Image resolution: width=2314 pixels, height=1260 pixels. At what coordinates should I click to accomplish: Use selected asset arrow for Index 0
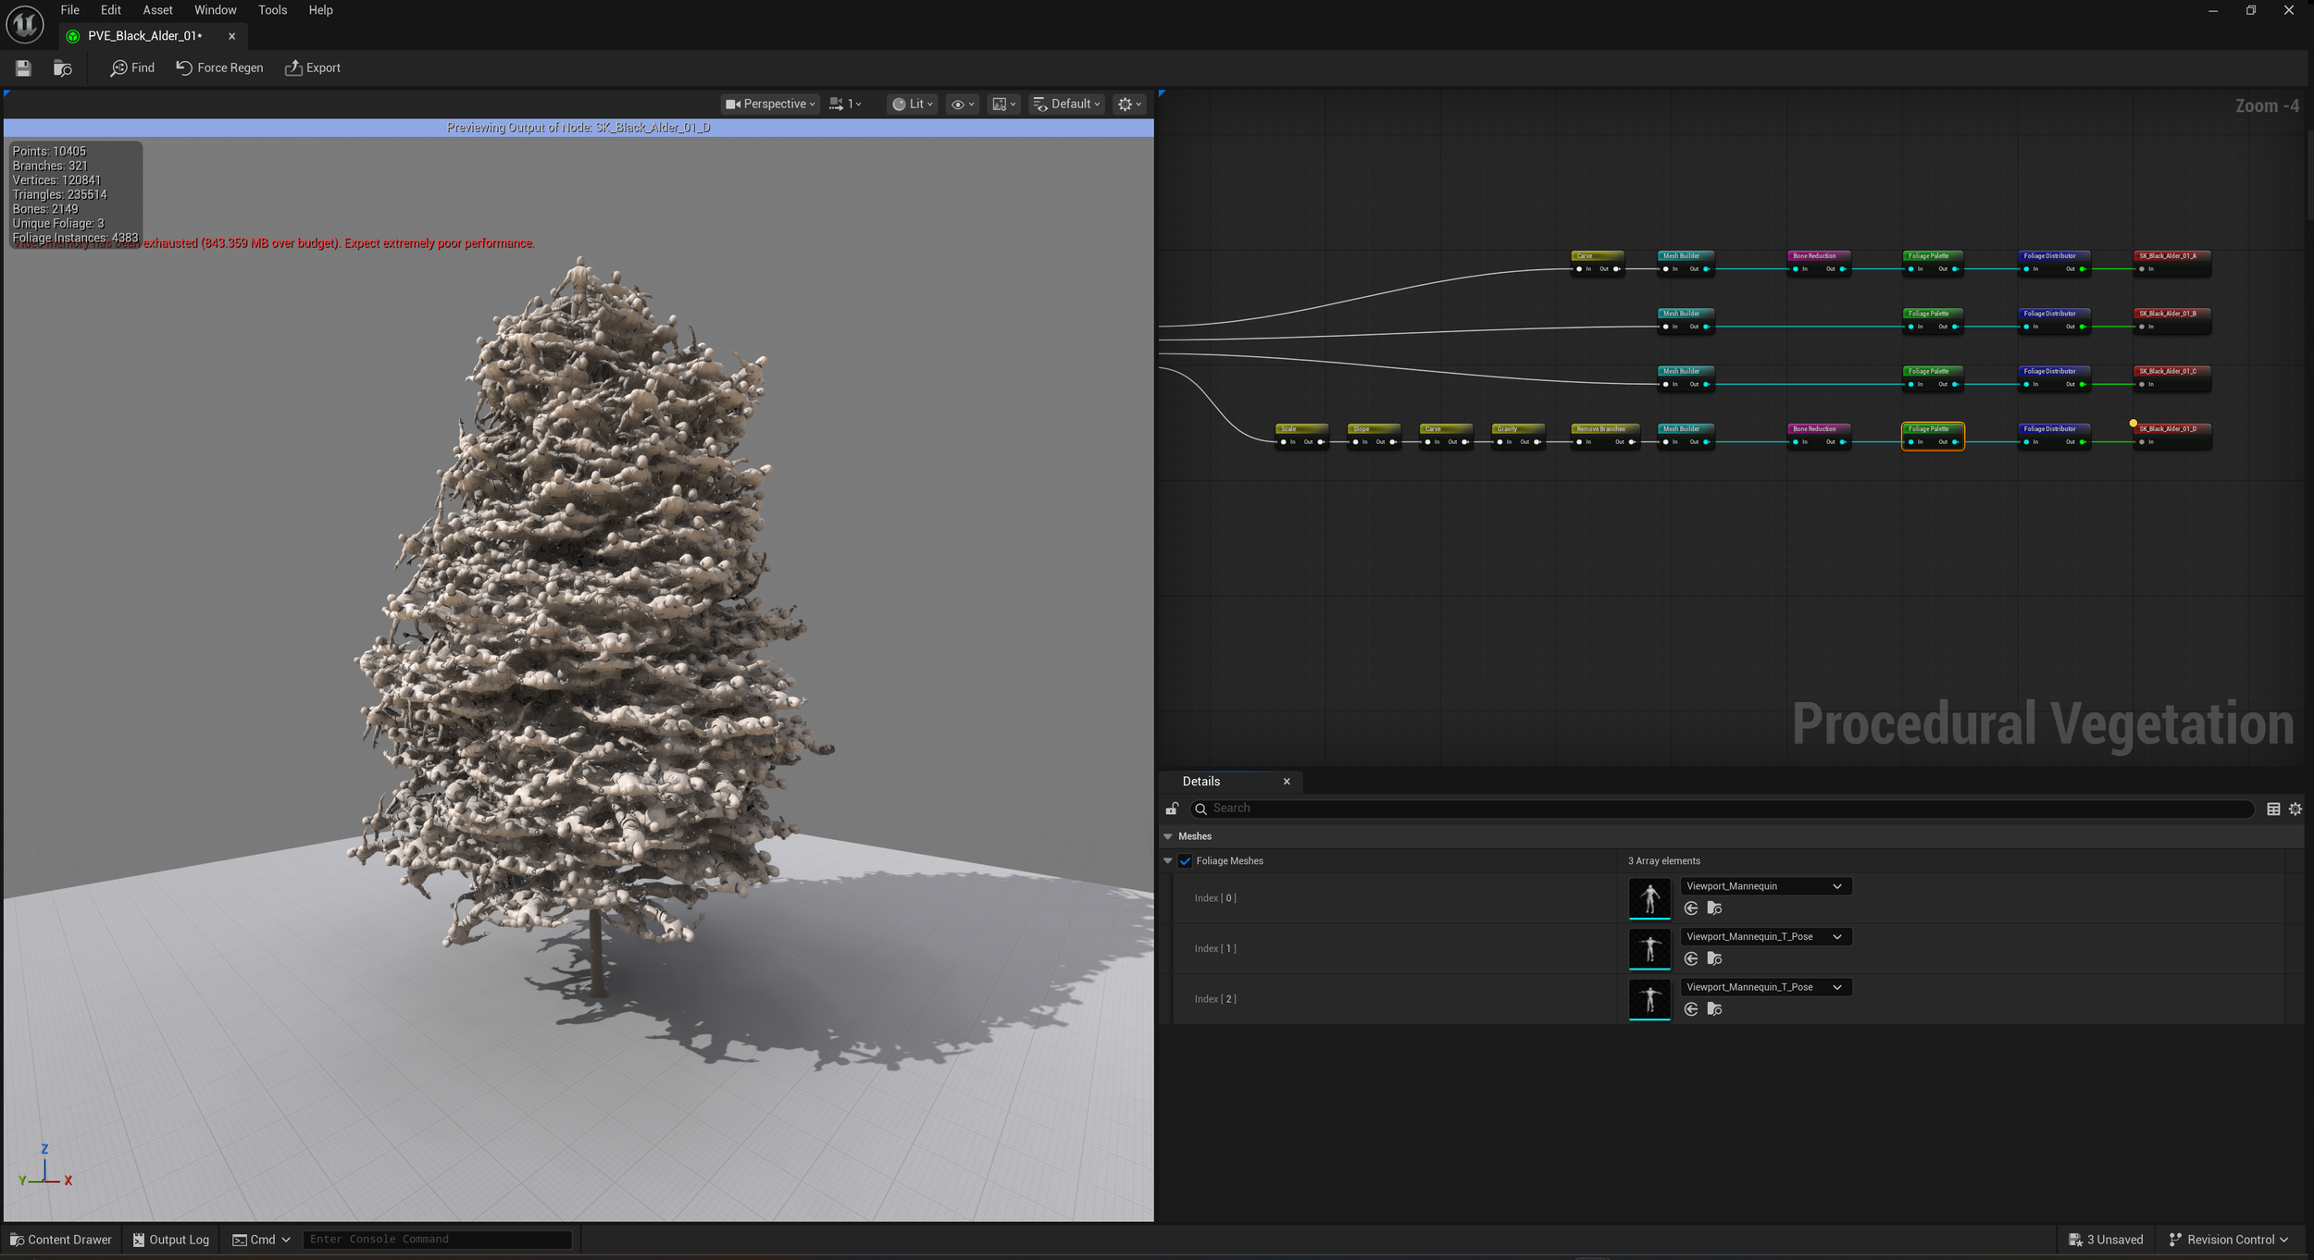coord(1690,908)
